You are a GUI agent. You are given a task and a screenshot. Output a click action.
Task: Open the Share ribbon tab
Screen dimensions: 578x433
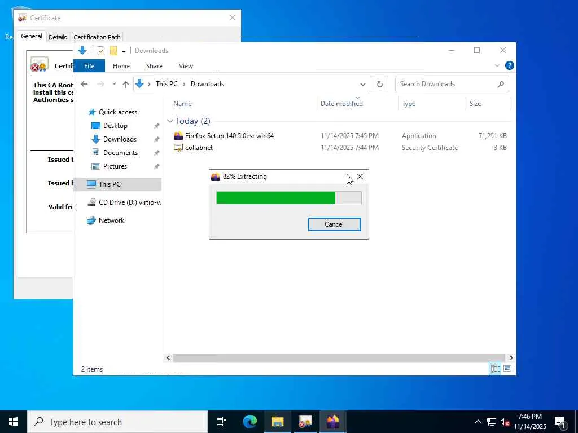pos(154,66)
